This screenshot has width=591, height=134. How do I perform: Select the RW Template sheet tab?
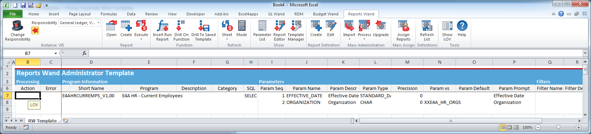click(42, 121)
